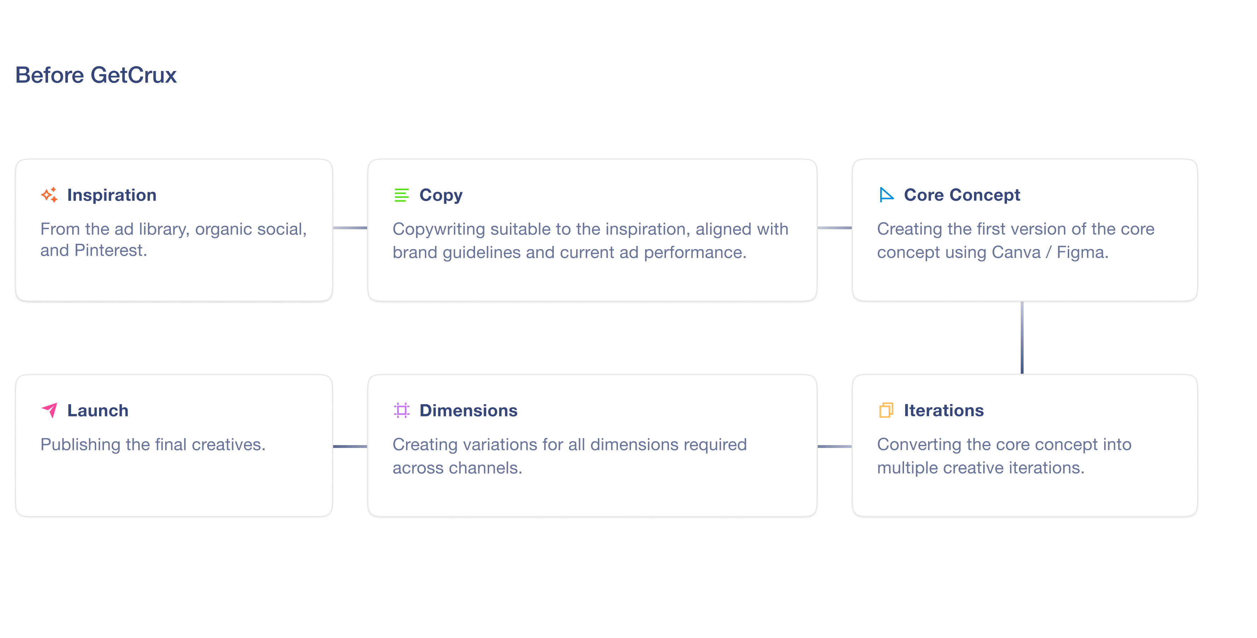
Task: Click the Iterations card title
Action: coord(944,410)
